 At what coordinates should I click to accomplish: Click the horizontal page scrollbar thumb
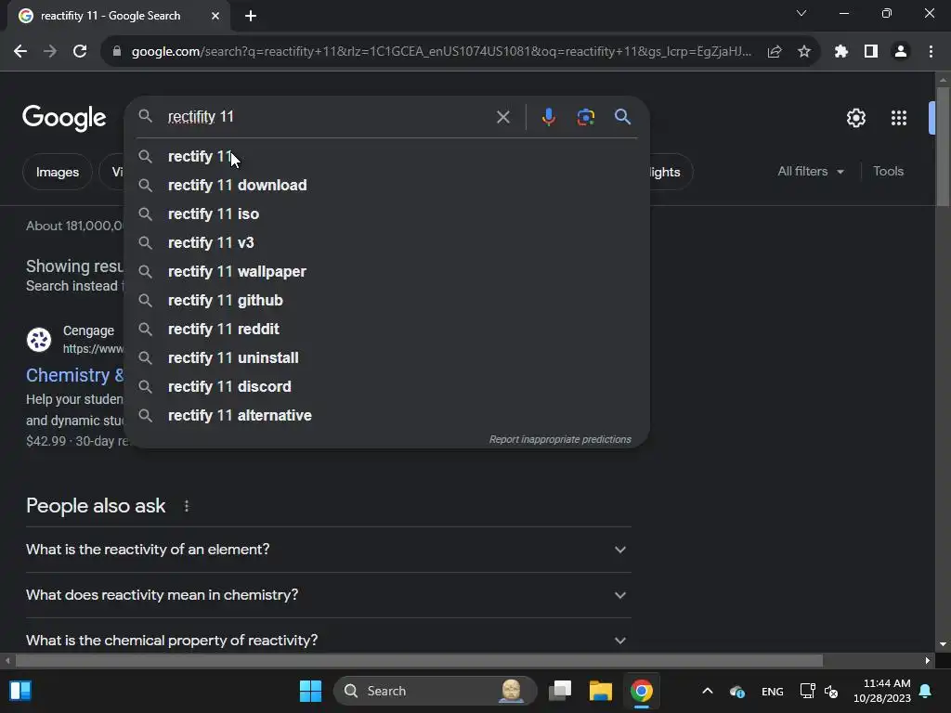click(419, 660)
